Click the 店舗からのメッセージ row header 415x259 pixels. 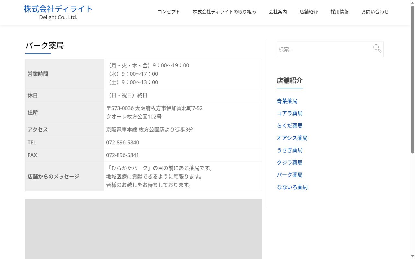(x=65, y=176)
